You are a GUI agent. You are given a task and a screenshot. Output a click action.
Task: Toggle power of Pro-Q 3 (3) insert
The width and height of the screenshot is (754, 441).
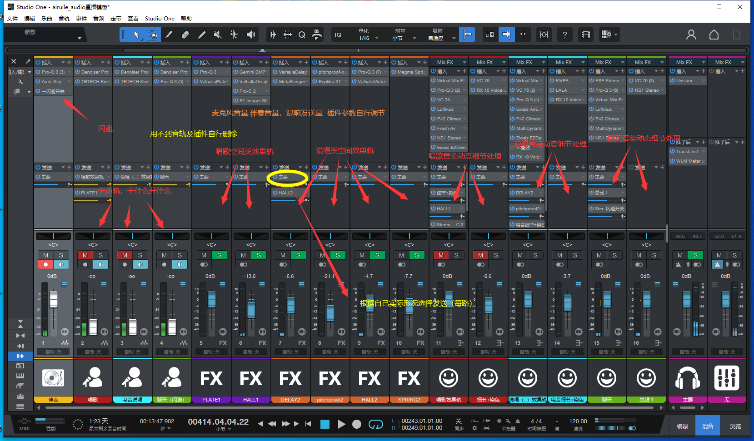pos(38,72)
